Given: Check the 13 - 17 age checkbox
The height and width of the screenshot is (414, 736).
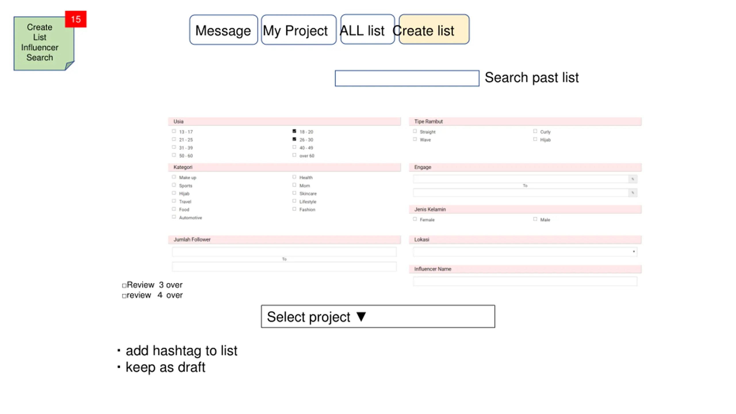Looking at the screenshot, I should pyautogui.click(x=174, y=131).
